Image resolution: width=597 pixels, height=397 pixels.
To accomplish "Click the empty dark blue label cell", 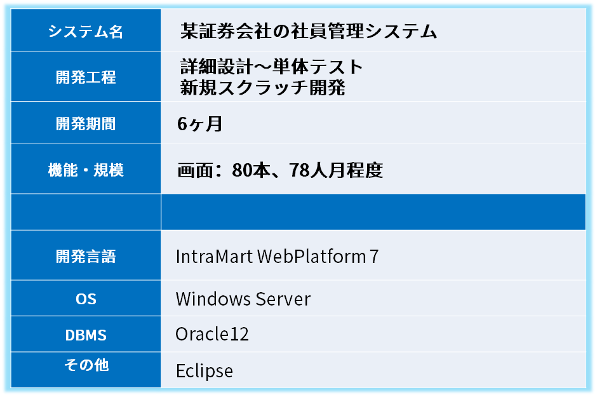I will point(86,212).
